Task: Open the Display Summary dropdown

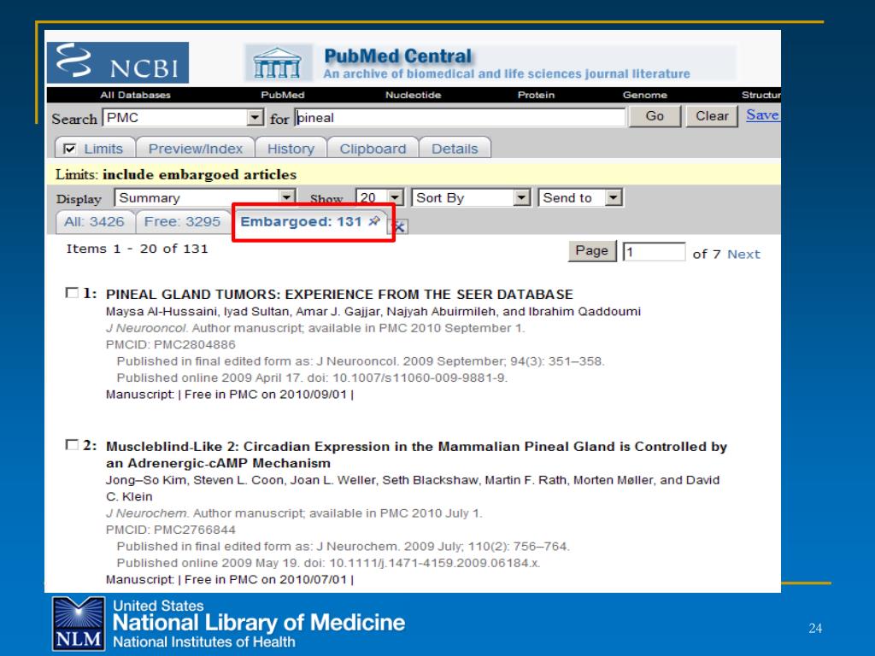Action: 205,198
